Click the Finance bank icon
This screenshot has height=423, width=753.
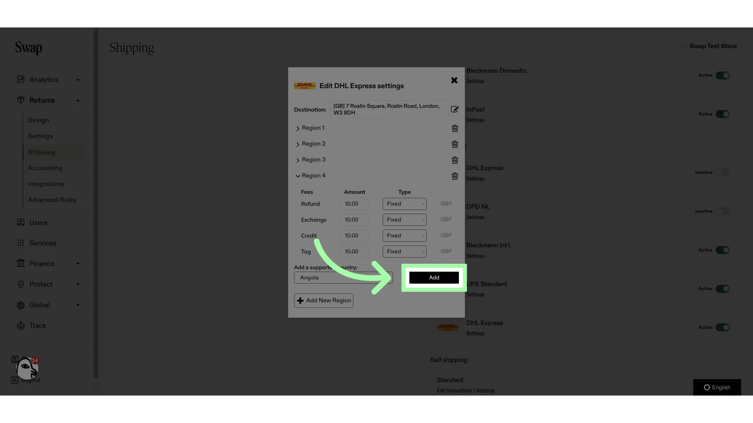(x=21, y=263)
